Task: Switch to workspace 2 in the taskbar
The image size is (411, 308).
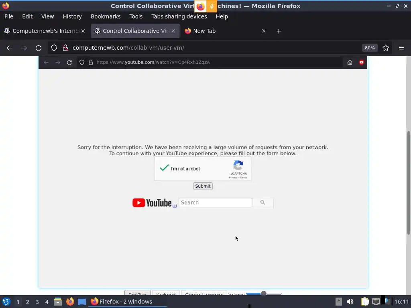Action: coord(28,302)
